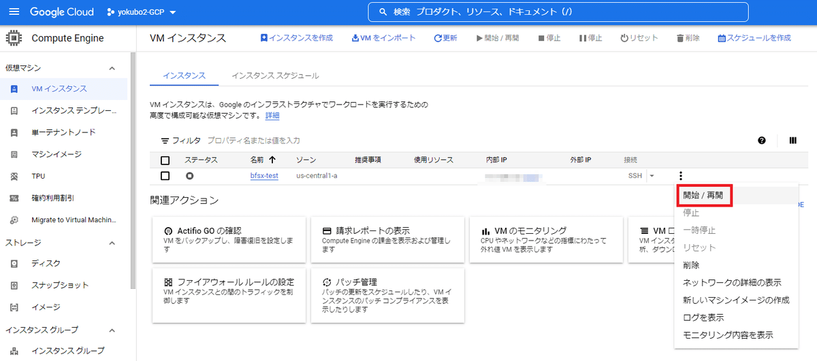
Task: Click the VM インスタンス sidebar icon
Action: pyautogui.click(x=14, y=88)
